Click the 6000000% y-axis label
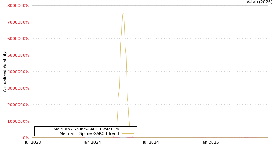 click(x=18, y=39)
